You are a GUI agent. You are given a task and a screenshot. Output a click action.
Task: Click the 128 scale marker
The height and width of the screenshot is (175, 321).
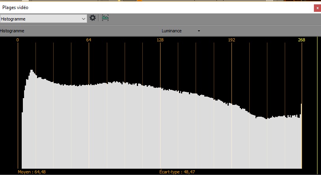(x=160, y=40)
